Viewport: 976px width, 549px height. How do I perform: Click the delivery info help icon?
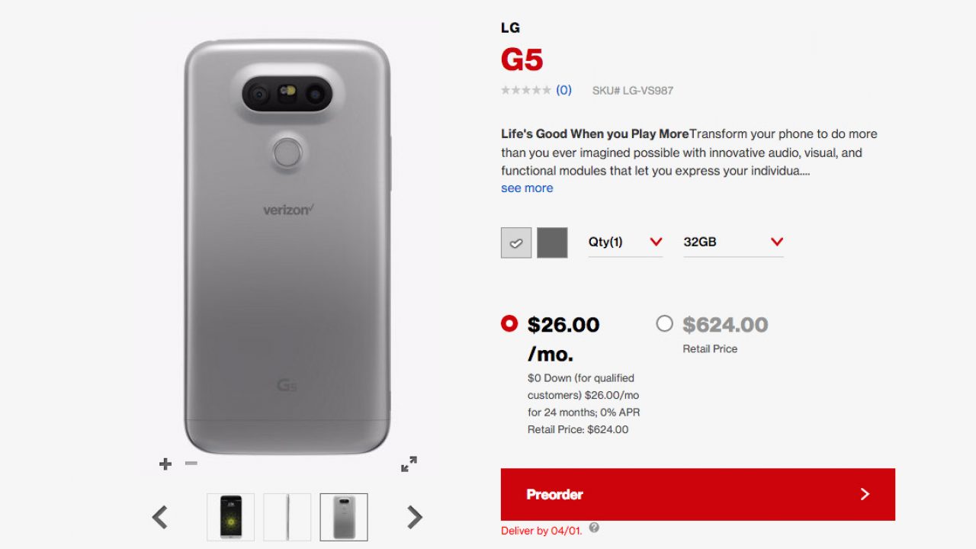pos(594,528)
